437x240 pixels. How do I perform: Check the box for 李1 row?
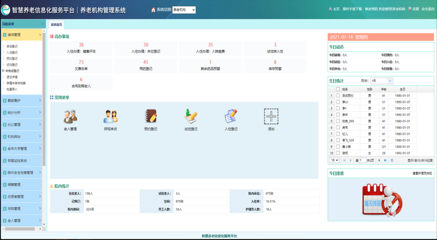(338, 108)
